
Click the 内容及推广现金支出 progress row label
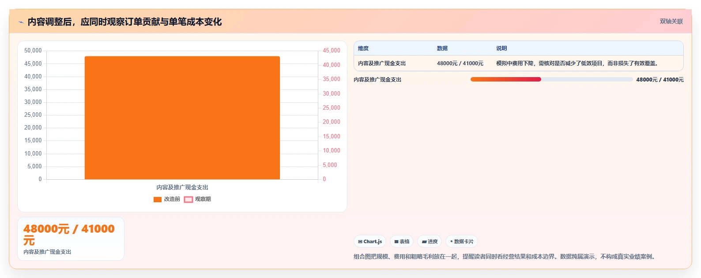tap(377, 80)
